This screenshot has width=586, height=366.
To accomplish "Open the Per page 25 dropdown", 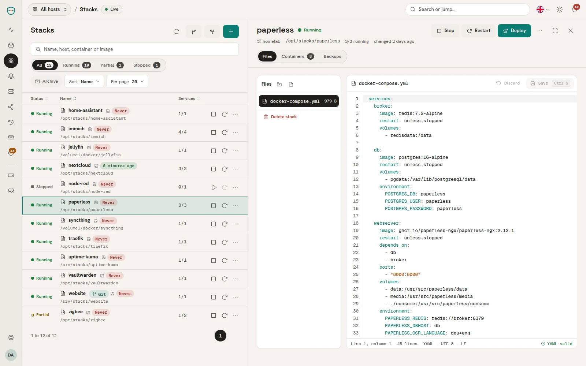I will (127, 82).
